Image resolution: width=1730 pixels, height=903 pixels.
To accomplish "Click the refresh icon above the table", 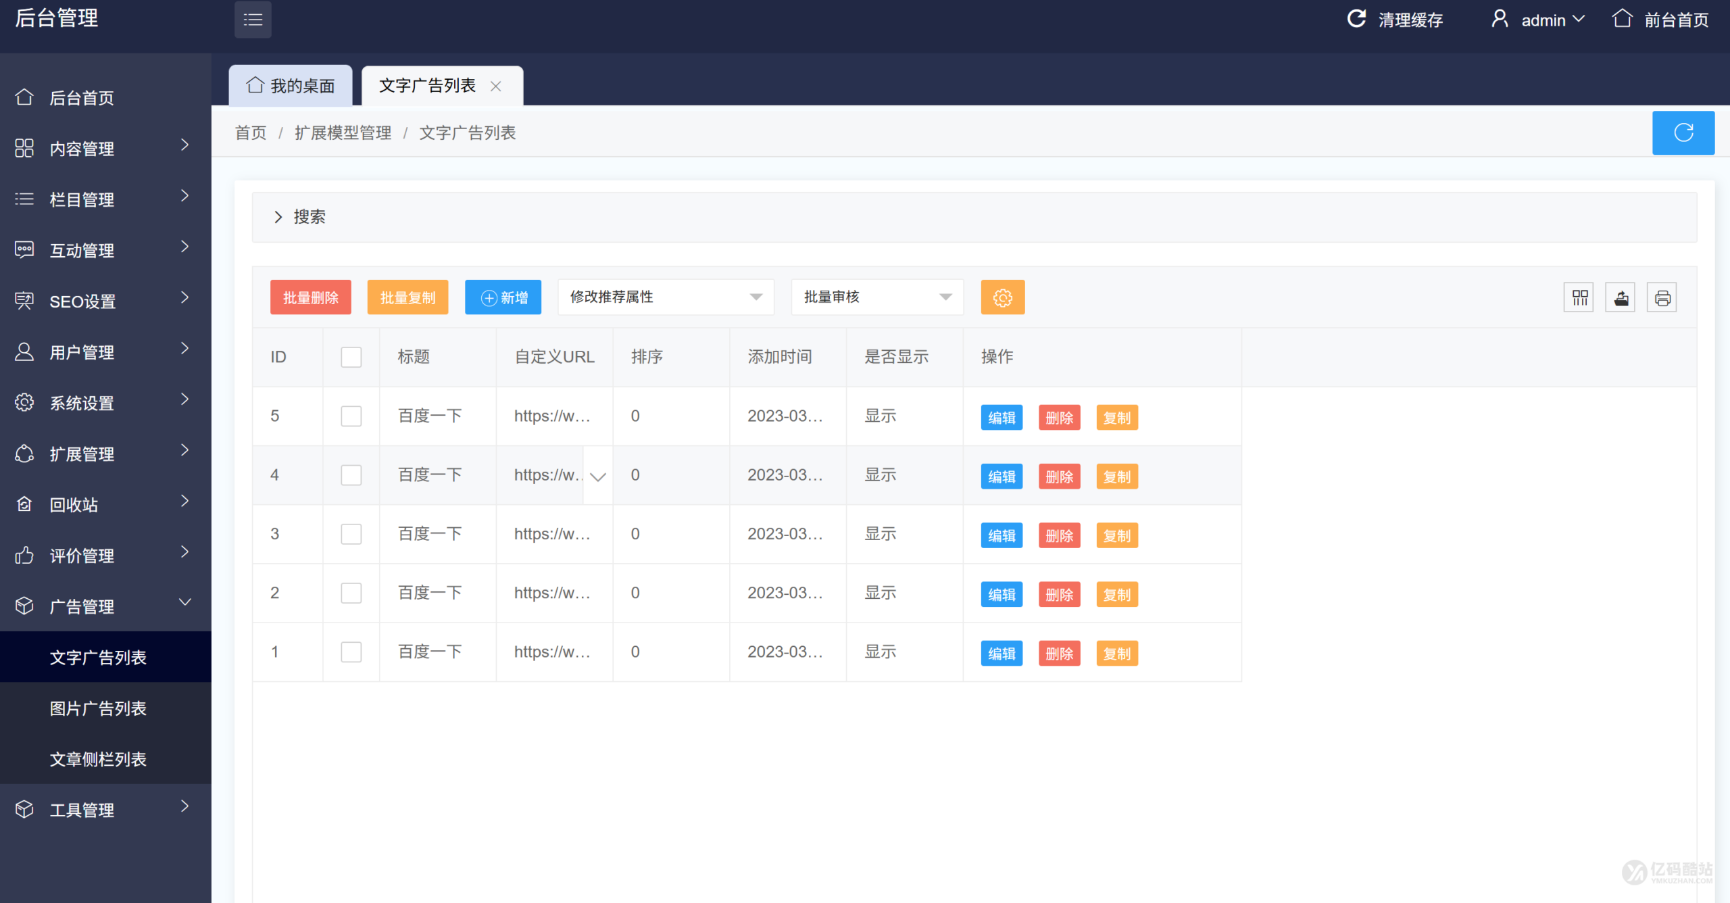I will (x=1683, y=132).
